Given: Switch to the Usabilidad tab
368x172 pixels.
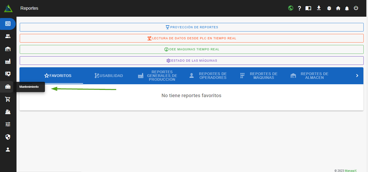Looking at the screenshot, I should (109, 76).
